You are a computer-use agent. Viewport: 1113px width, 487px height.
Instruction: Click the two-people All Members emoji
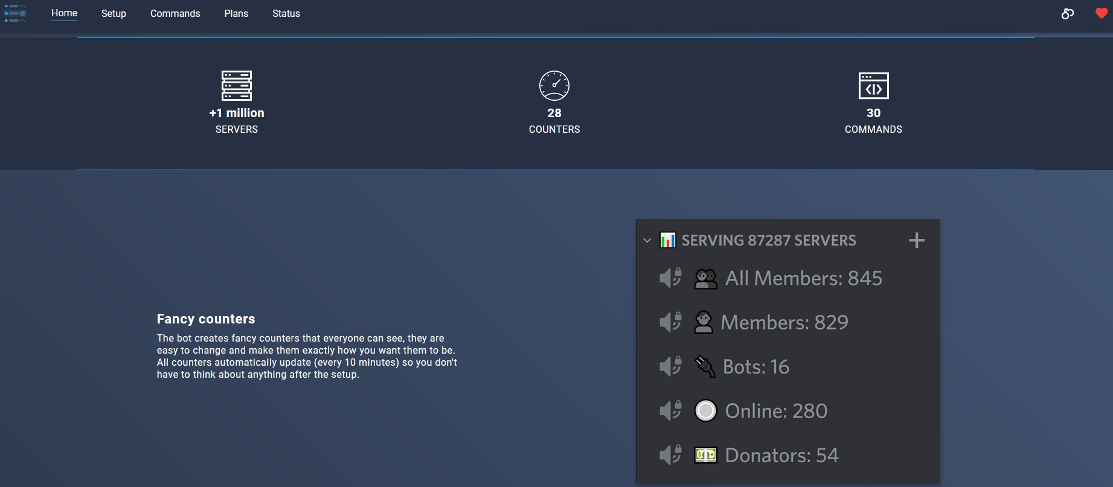705,278
